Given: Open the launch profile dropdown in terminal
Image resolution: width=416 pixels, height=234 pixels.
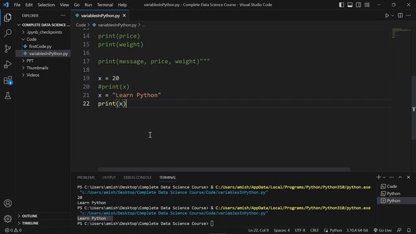Looking at the screenshot, I should click(x=384, y=177).
